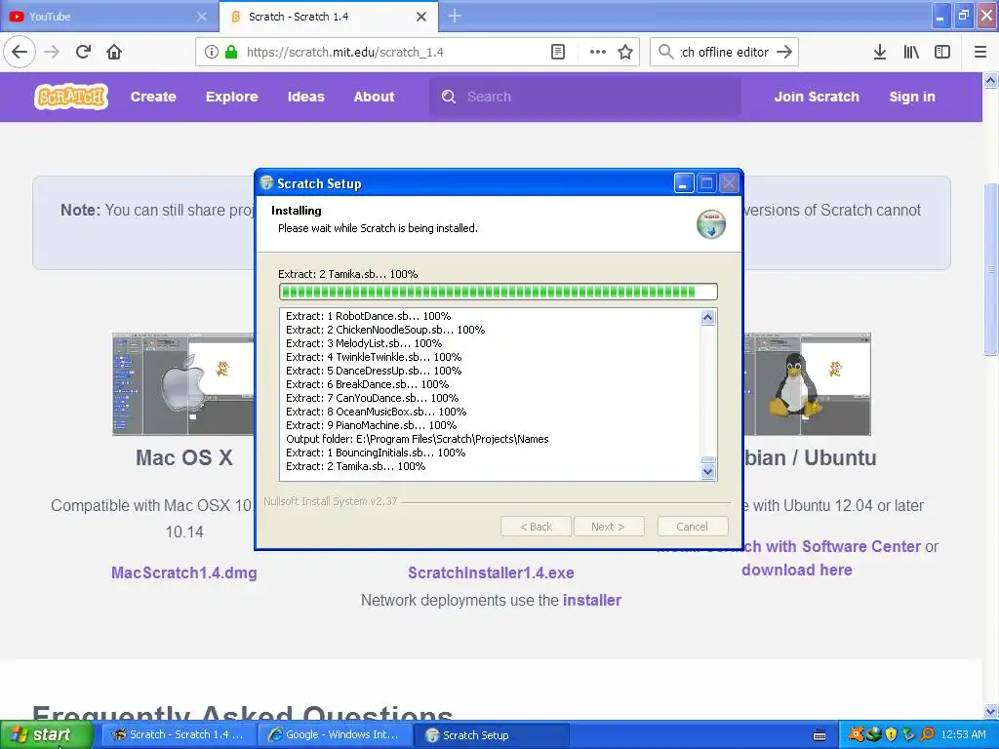This screenshot has width=999, height=749.
Task: Click the Next button in Scratch Setup
Action: [x=608, y=527]
